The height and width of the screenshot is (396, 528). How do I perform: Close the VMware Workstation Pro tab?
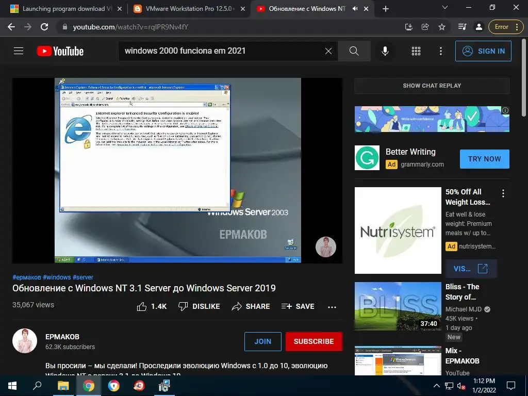[243, 9]
